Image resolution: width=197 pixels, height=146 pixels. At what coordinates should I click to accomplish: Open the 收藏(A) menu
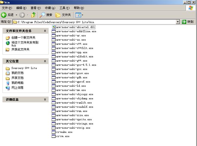pyautogui.click(x=50, y=8)
